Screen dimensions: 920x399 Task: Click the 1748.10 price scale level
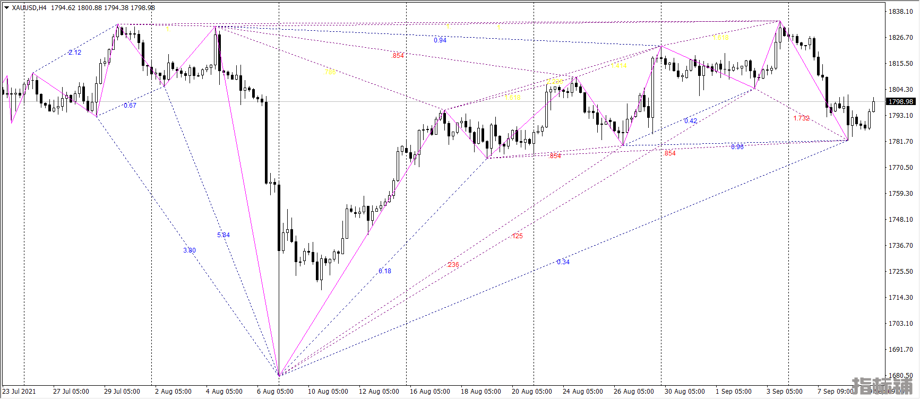pyautogui.click(x=901, y=220)
